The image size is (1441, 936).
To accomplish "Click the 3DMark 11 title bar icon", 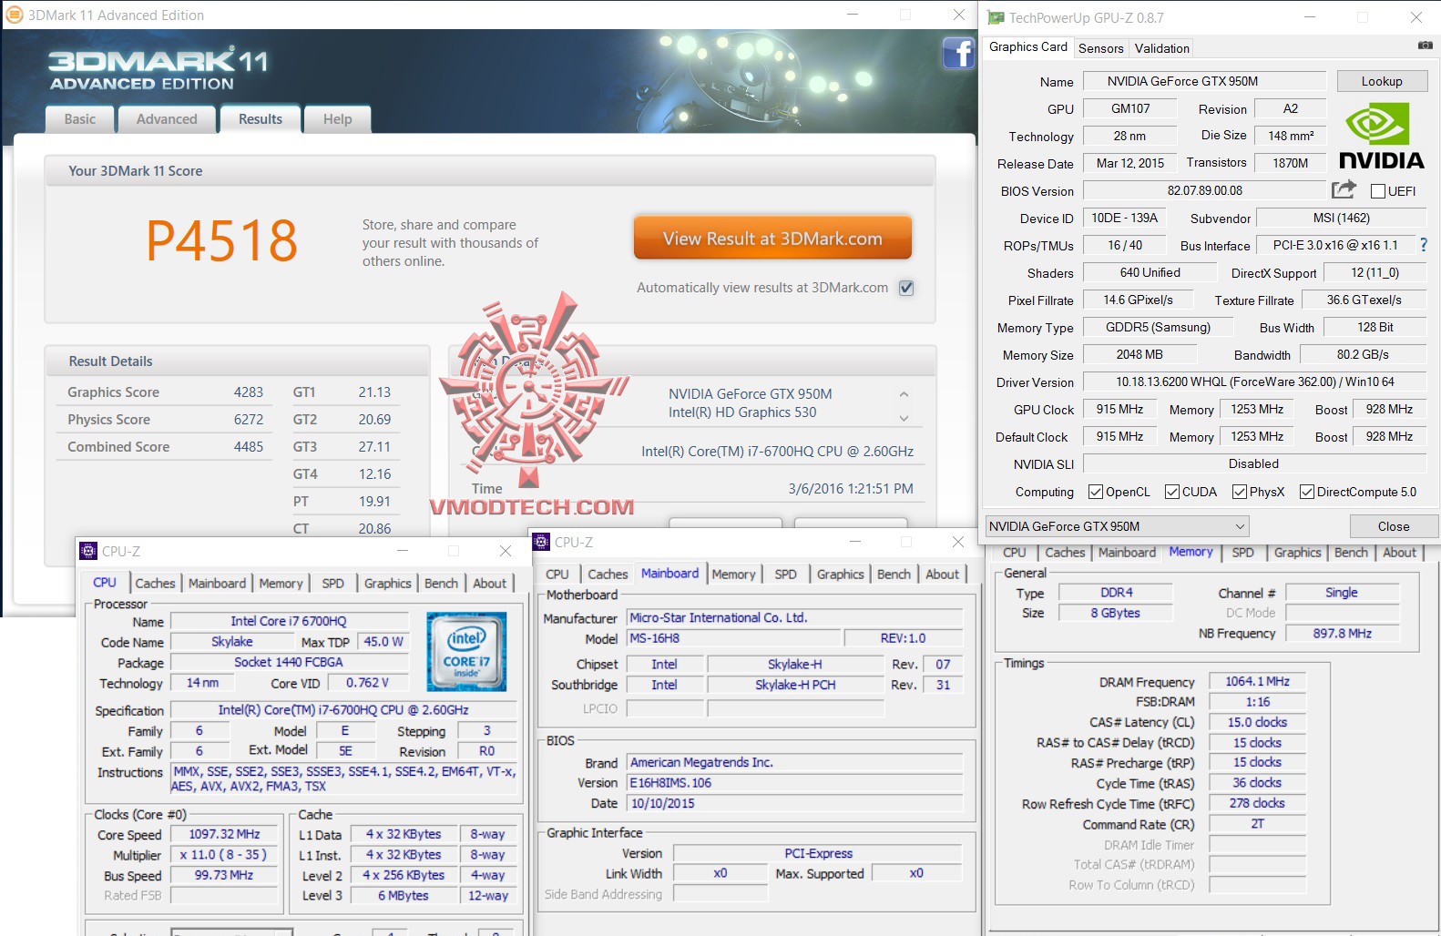I will click(x=15, y=15).
